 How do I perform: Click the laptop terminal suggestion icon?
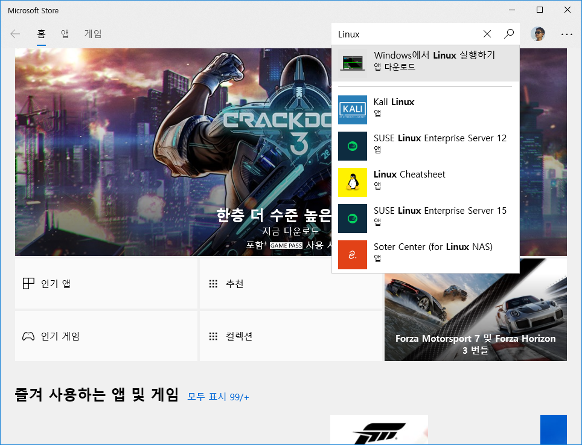(x=353, y=63)
